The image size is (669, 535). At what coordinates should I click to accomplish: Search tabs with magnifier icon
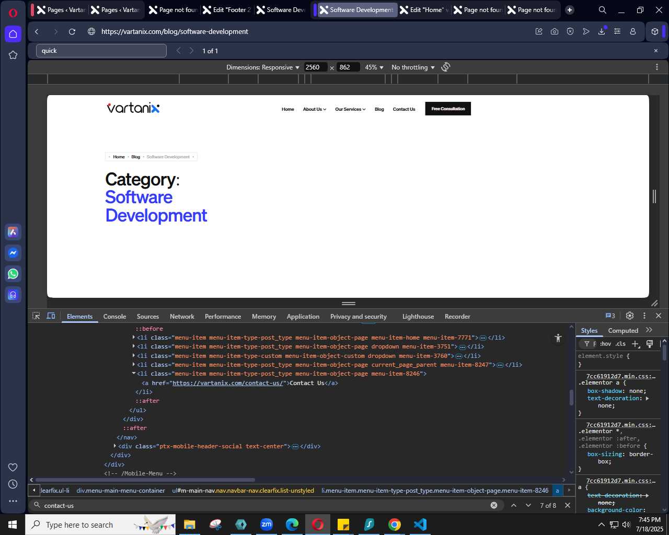pyautogui.click(x=602, y=10)
